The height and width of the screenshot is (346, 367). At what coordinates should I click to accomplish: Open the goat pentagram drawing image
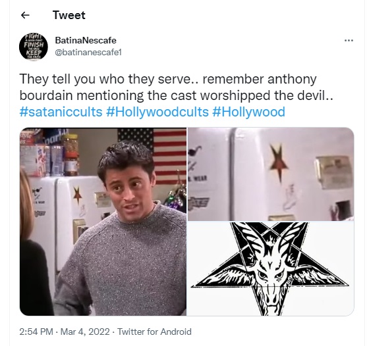271,268
